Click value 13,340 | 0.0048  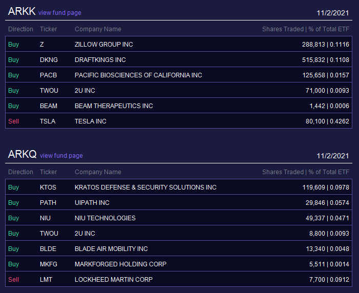[328, 249]
